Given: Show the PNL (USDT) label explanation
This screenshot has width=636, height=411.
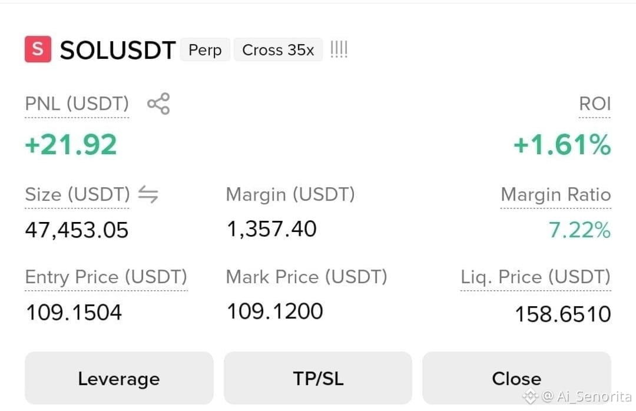Looking at the screenshot, I should [x=77, y=104].
